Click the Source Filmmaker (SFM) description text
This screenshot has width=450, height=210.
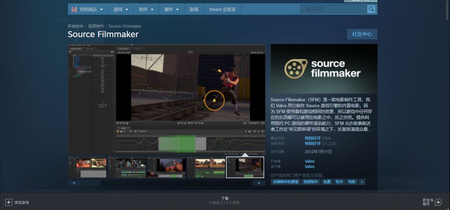click(x=322, y=114)
